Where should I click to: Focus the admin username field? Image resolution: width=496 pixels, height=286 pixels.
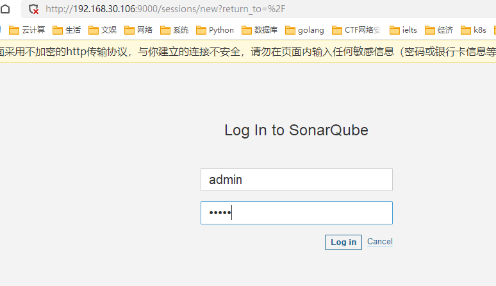(x=296, y=180)
